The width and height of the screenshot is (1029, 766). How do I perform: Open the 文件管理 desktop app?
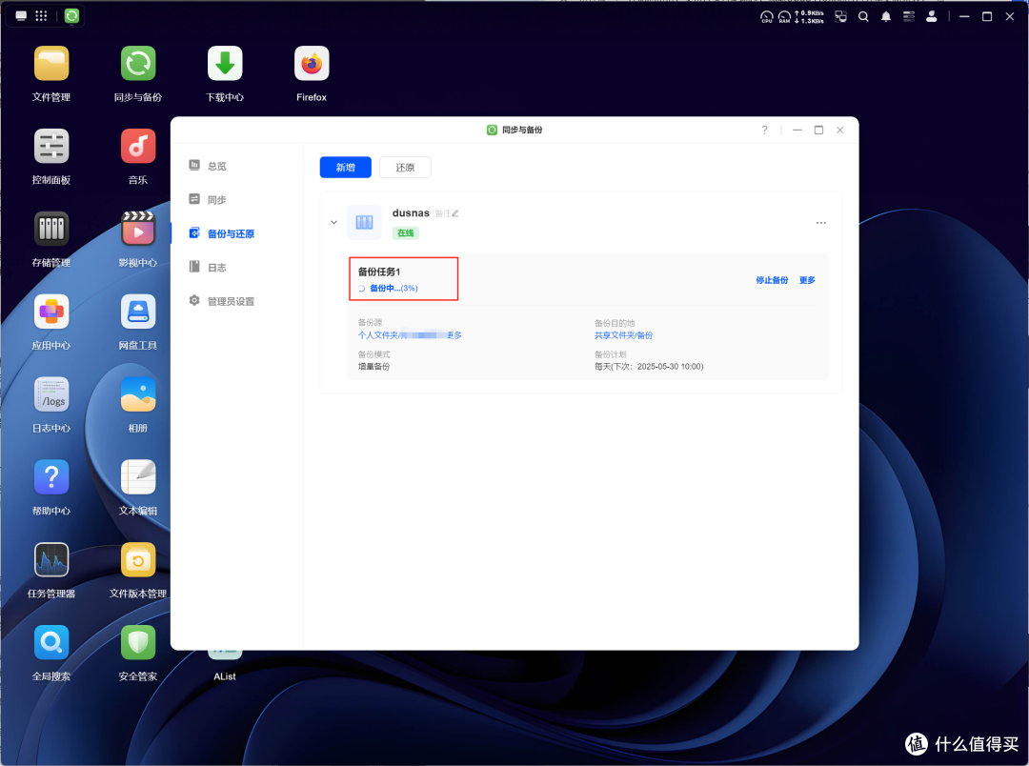coord(51,64)
